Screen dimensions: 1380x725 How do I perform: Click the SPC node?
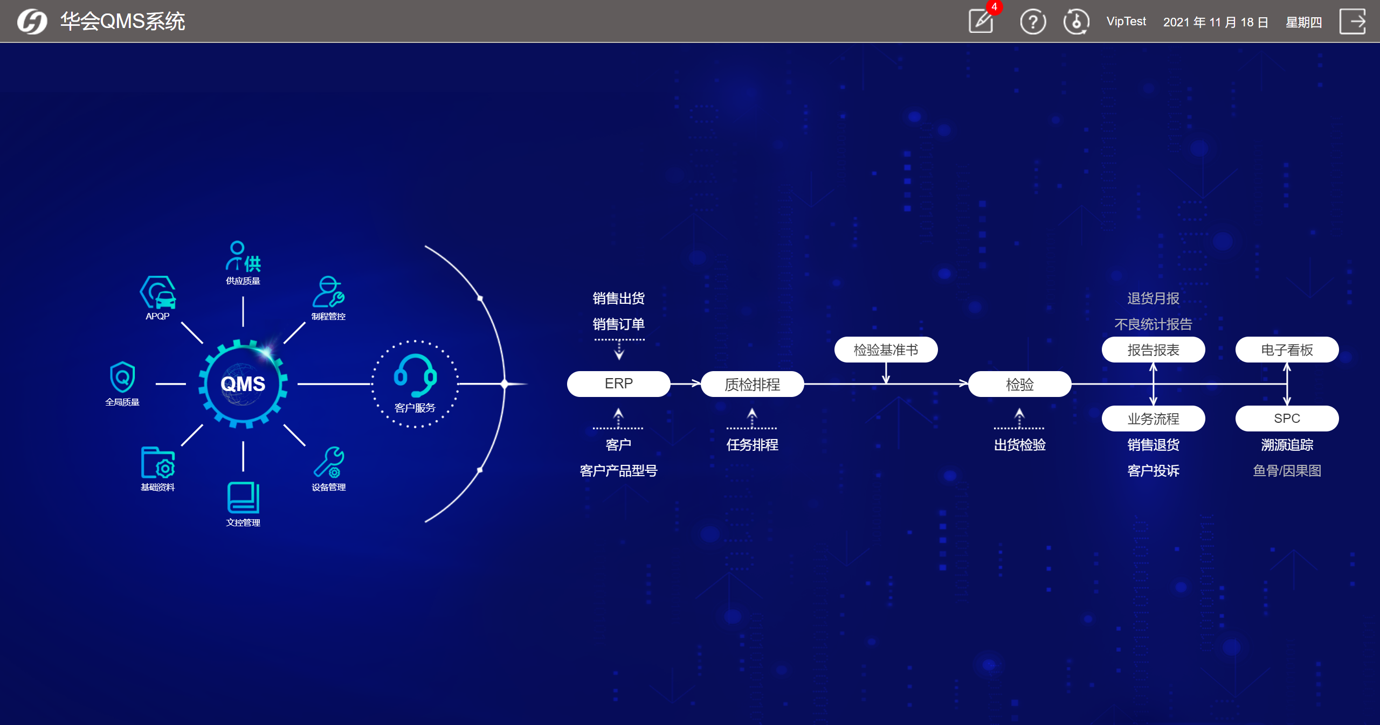[x=1287, y=419]
